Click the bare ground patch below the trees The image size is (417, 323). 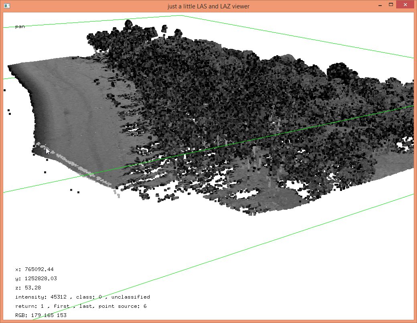point(277,198)
